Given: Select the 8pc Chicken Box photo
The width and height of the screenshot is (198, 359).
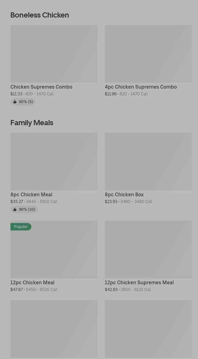Looking at the screenshot, I should [148, 162].
